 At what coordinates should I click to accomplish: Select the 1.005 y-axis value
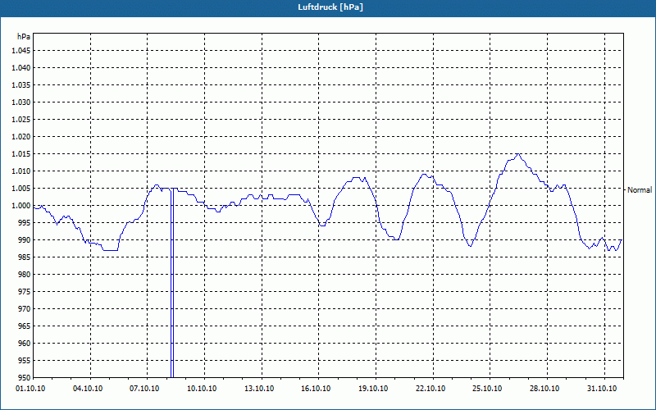coord(21,189)
